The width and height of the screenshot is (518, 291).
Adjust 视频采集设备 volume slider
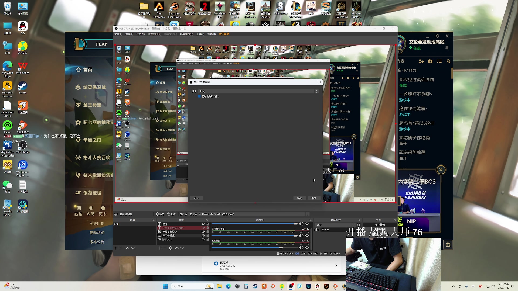point(255,235)
